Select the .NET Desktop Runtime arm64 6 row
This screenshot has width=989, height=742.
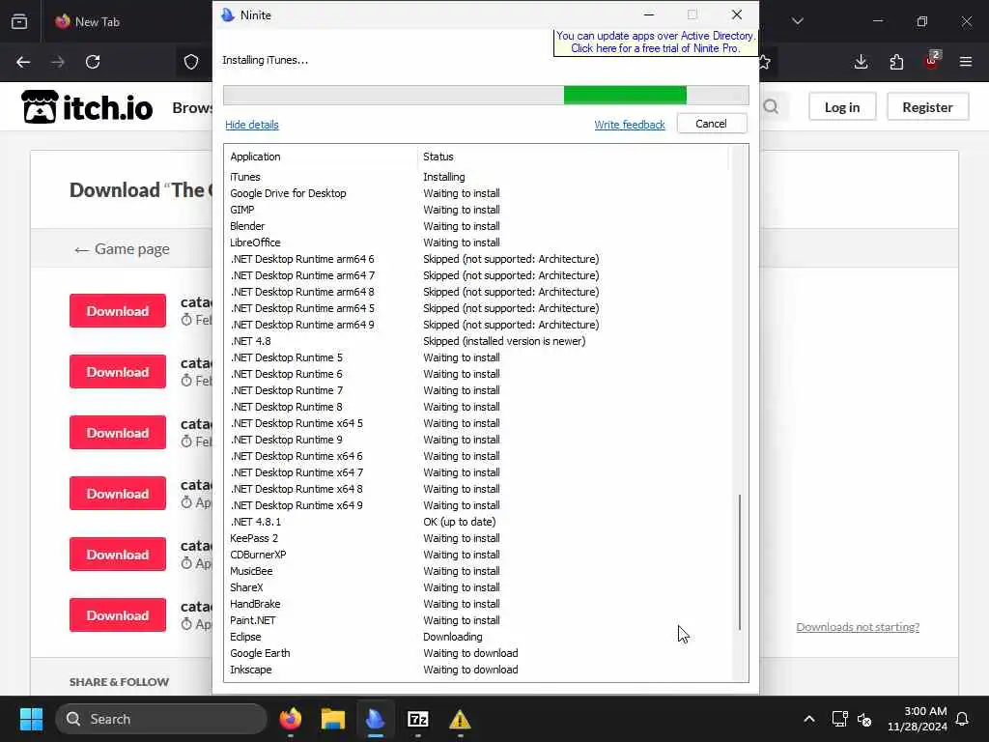[x=478, y=259]
